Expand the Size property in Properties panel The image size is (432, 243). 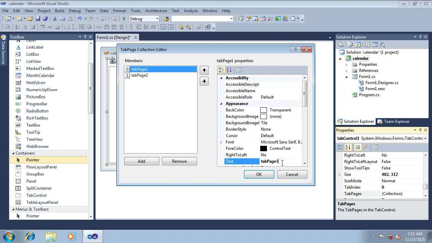pyautogui.click(x=340, y=174)
